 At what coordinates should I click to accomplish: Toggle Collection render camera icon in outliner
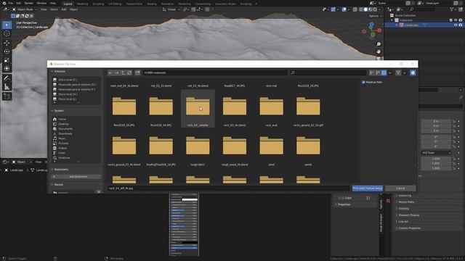tap(461, 20)
